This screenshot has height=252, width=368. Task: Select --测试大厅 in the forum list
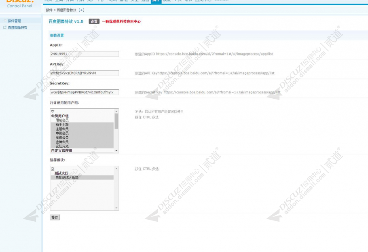[82, 173]
